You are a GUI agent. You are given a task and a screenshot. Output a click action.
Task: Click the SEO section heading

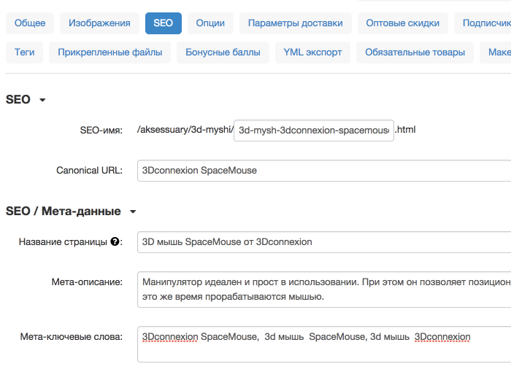point(18,99)
